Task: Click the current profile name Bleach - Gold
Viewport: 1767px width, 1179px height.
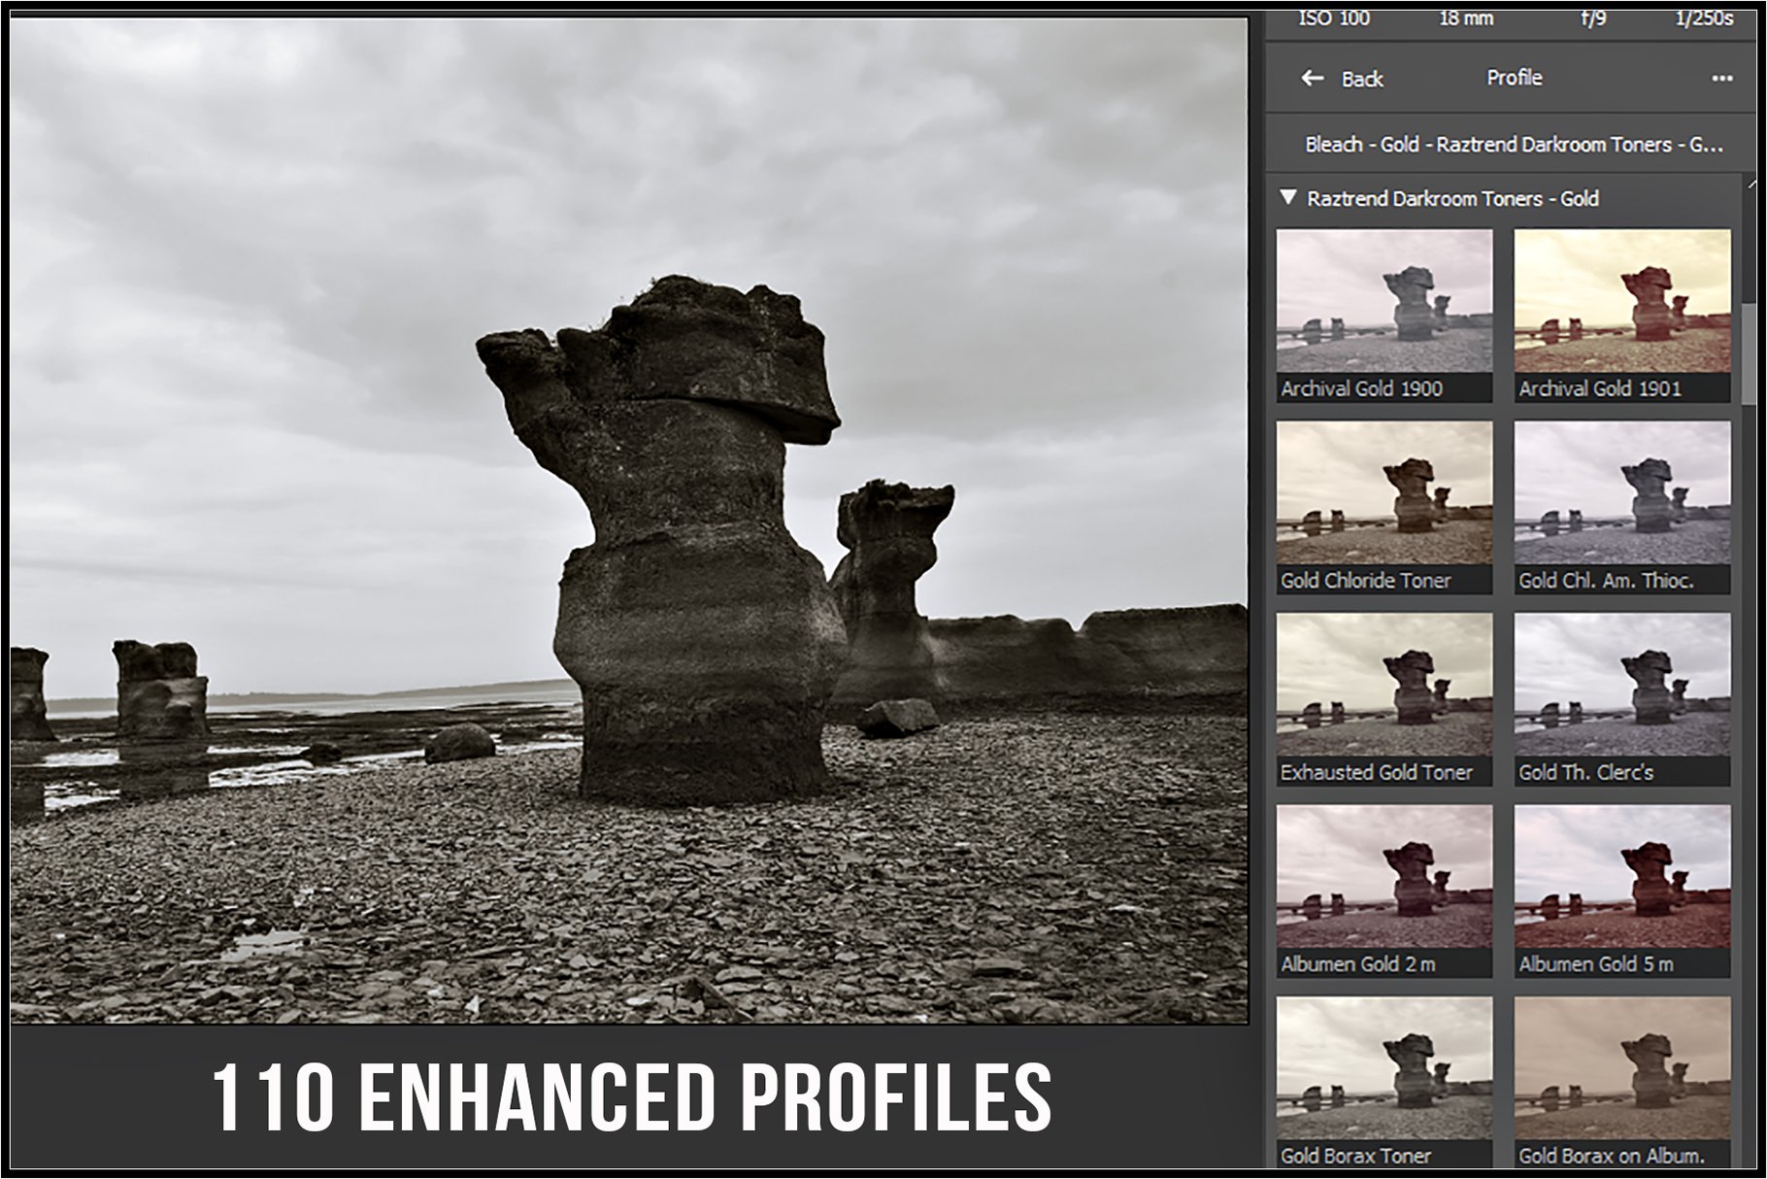Action: point(1514,145)
